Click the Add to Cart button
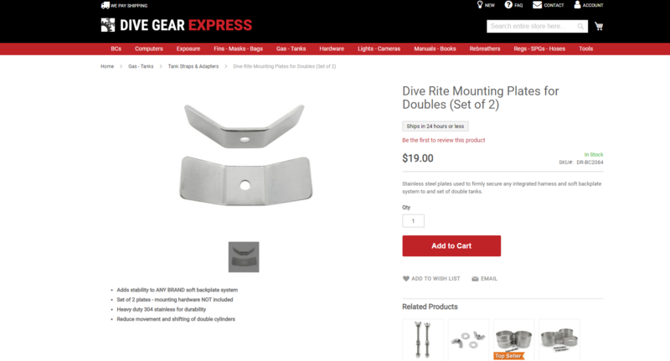 451,245
